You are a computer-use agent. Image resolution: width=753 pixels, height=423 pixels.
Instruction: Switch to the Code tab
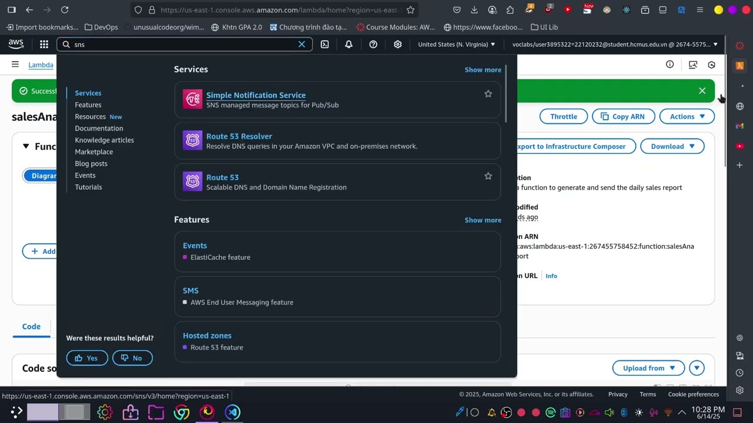pyautogui.click(x=31, y=327)
